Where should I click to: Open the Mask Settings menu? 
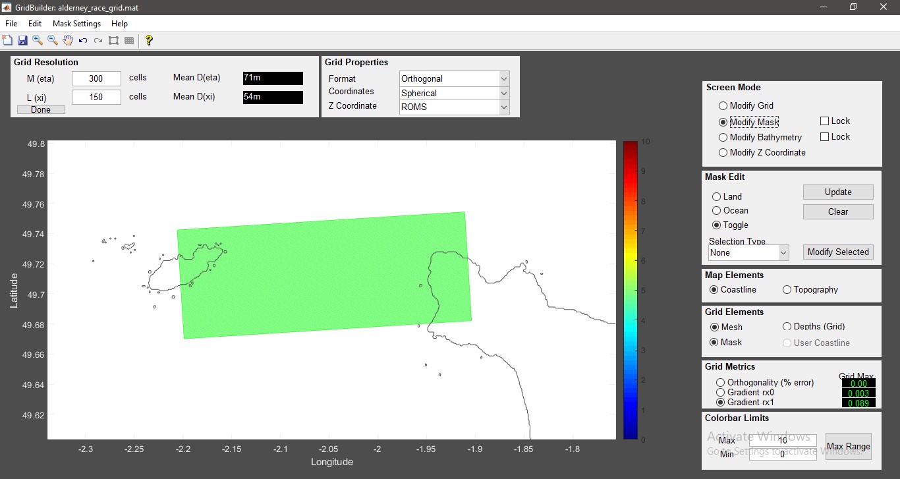[77, 24]
